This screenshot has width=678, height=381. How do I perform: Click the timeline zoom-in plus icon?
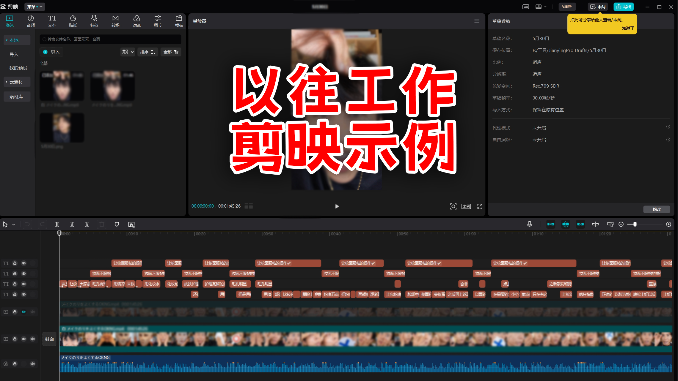(x=668, y=224)
